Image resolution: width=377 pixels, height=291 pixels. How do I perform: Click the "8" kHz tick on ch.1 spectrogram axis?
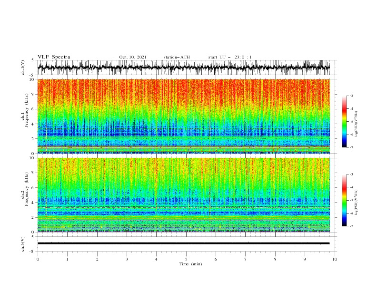point(34,94)
